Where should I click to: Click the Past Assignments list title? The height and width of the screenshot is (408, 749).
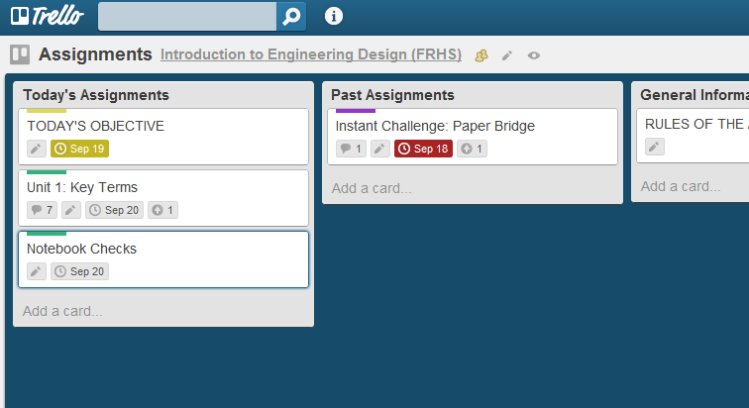(x=392, y=95)
